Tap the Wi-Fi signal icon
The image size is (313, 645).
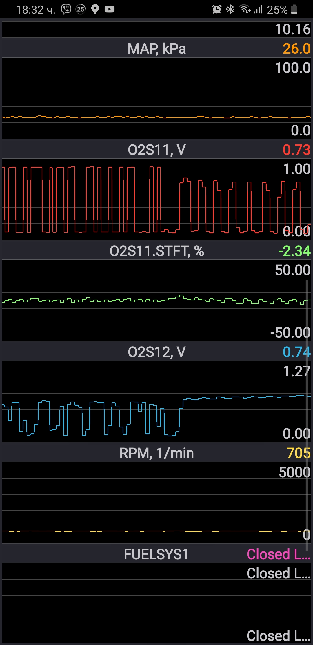244,9
